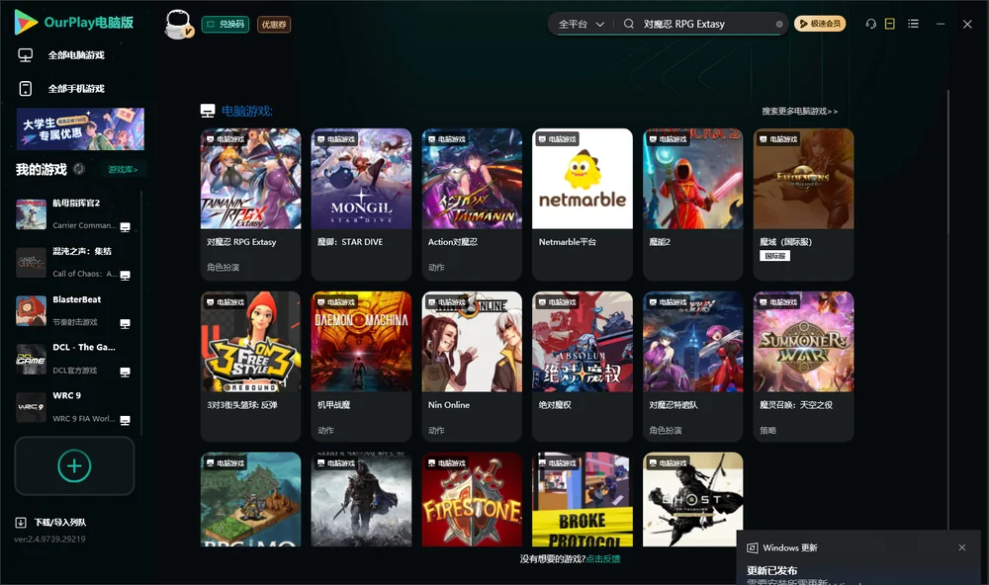Click the 优惠券 coupon button
Screen dimensions: 989x585
(274, 25)
